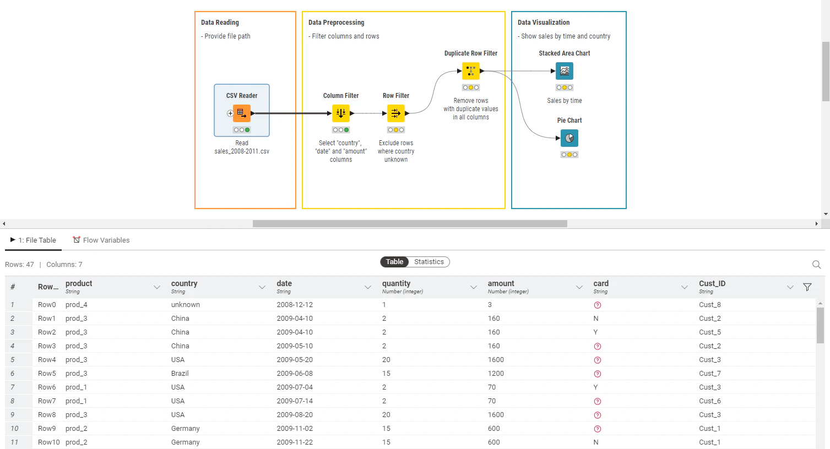Switch the Table/Statistics toggle to Statistics
This screenshot has width=830, height=449.
point(429,261)
